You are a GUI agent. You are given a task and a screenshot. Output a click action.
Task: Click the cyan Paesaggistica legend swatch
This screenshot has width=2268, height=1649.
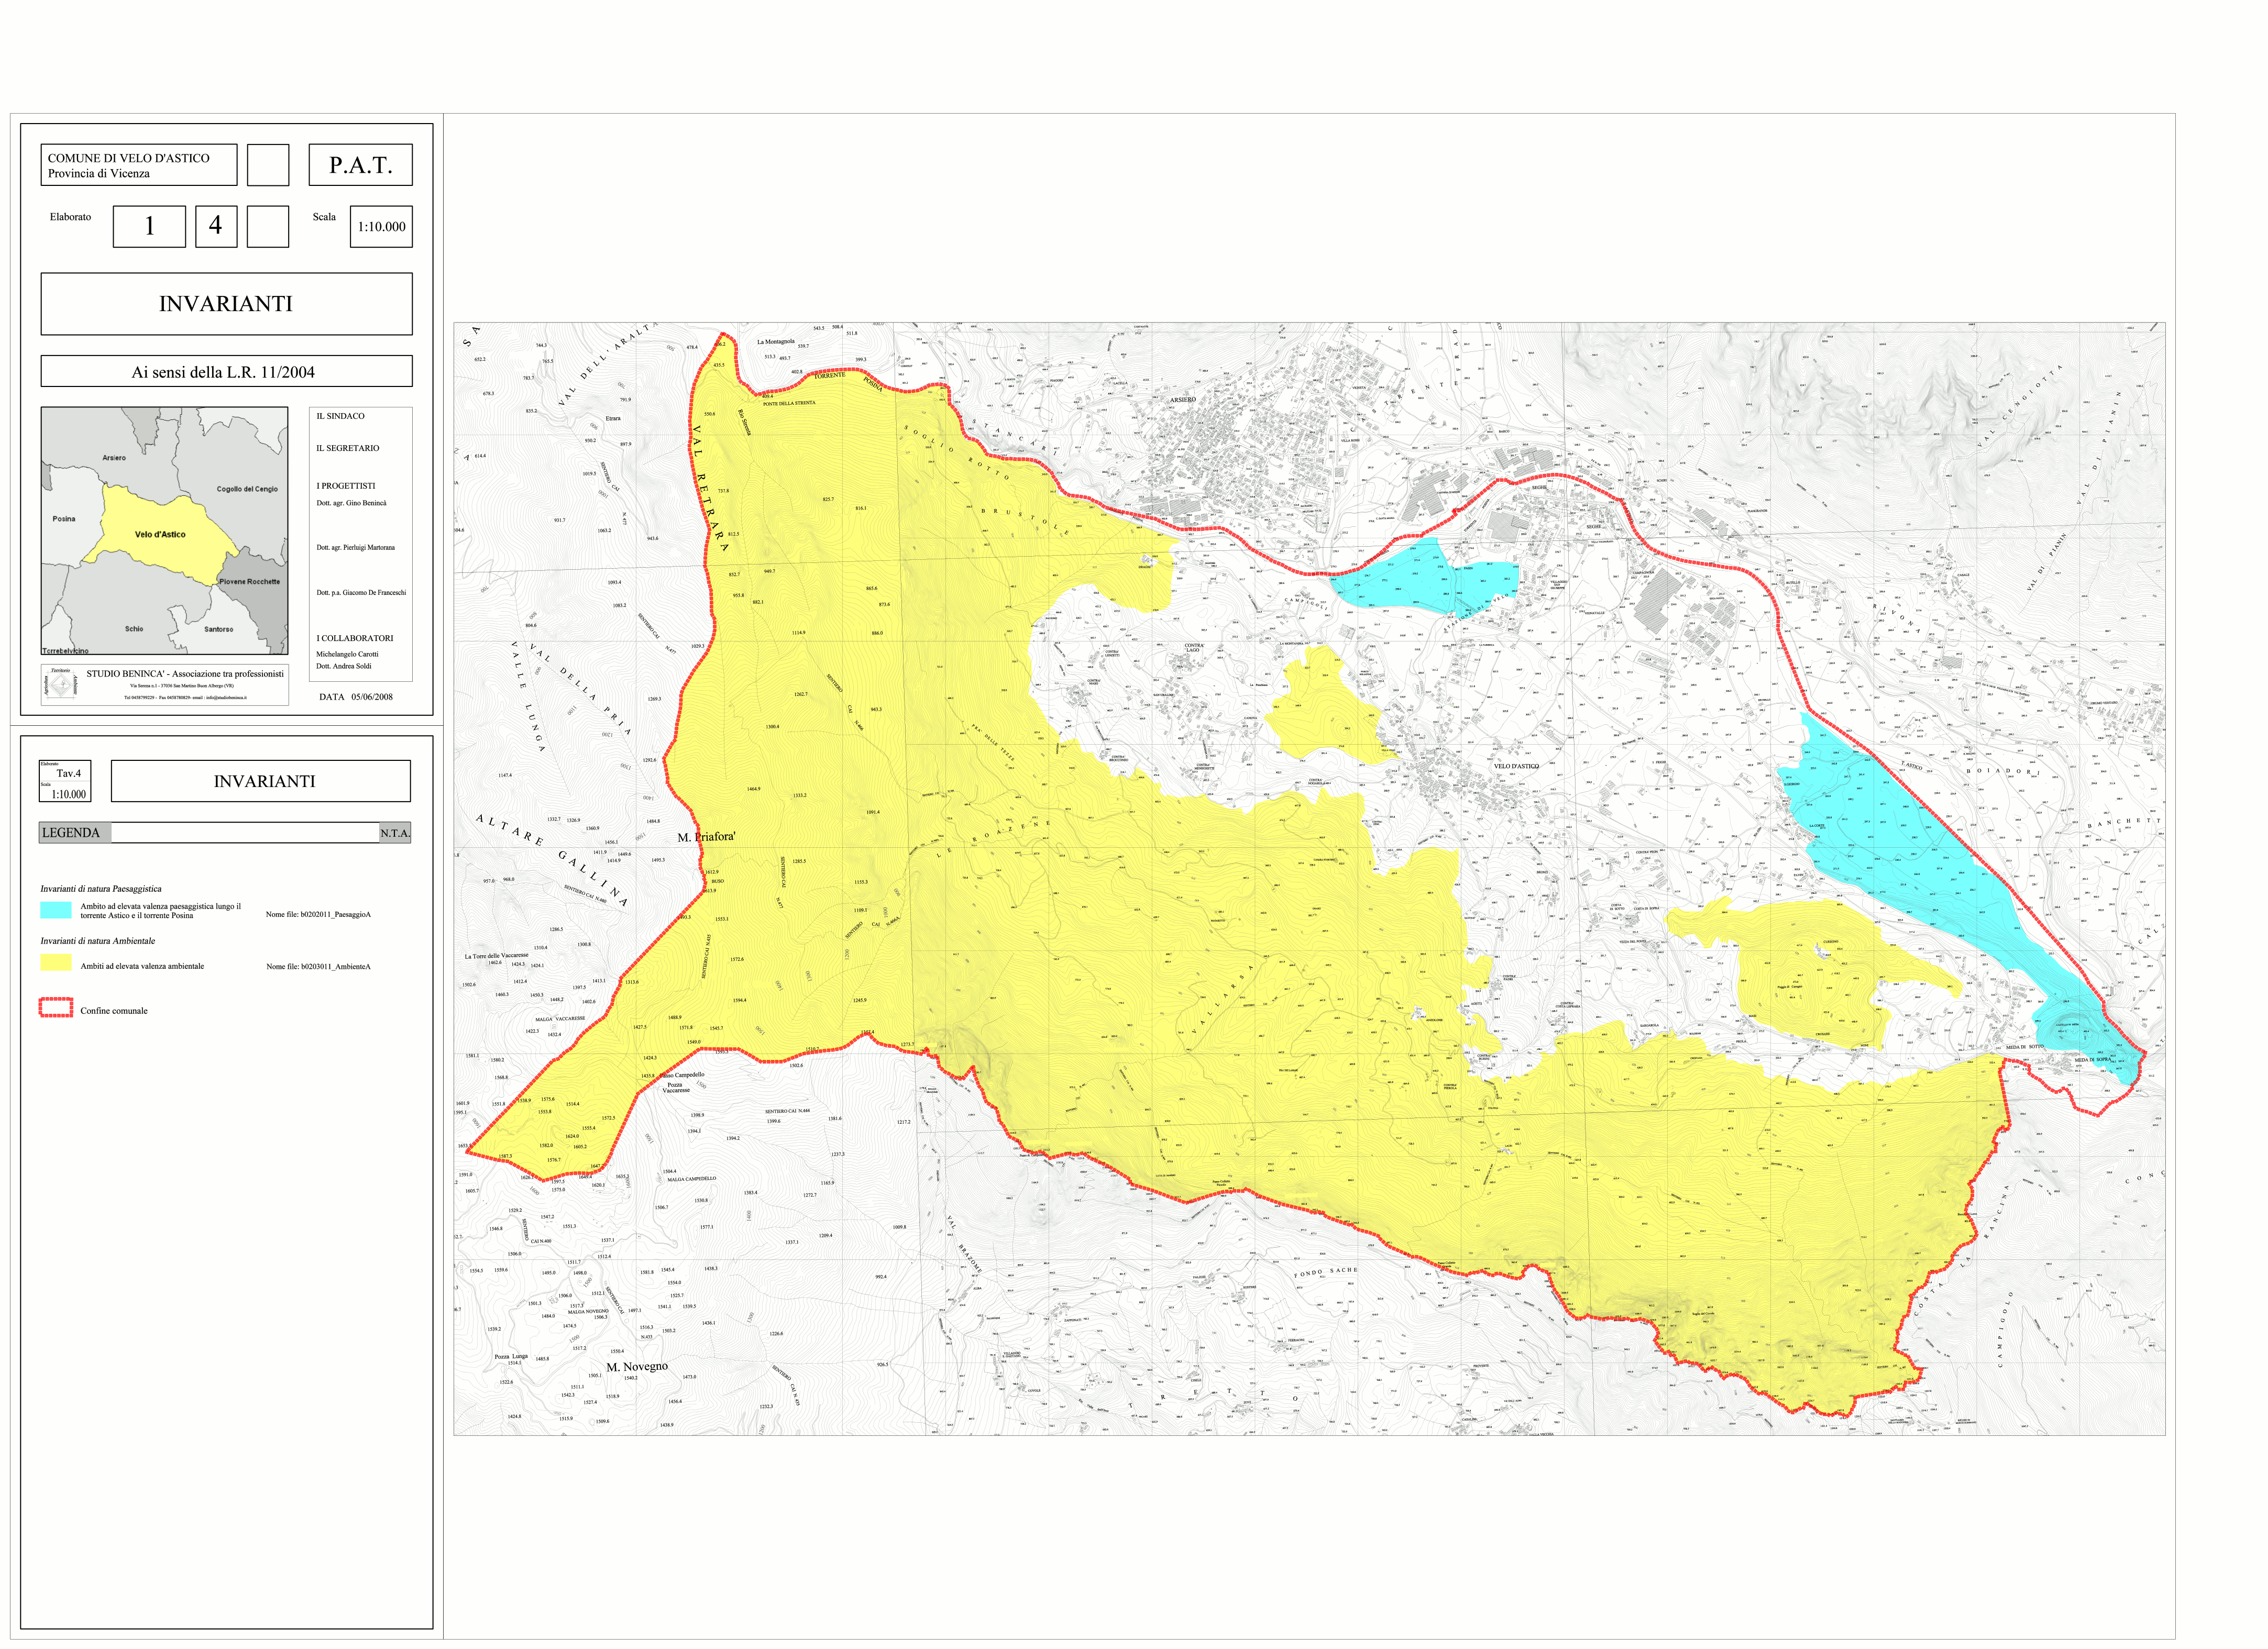(56, 910)
